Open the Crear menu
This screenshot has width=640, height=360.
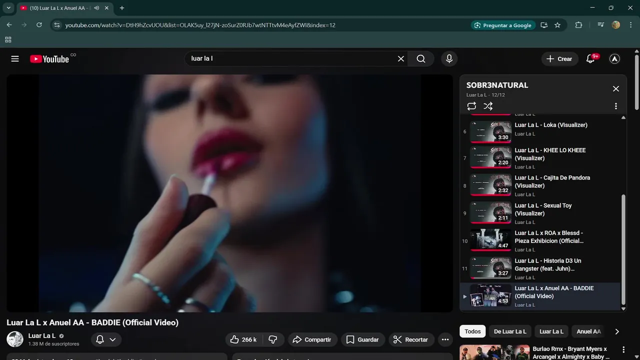[x=559, y=59]
